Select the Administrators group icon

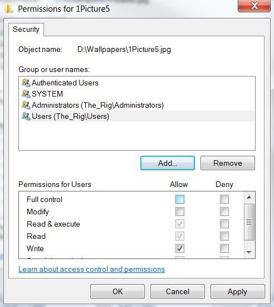click(26, 105)
